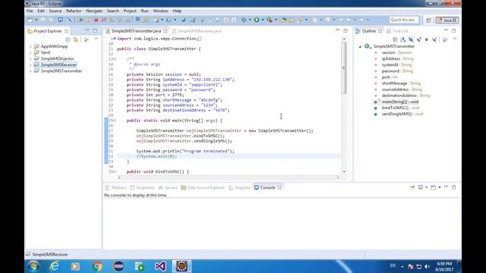Click the editor horizontal scrollbar

pos(229,177)
